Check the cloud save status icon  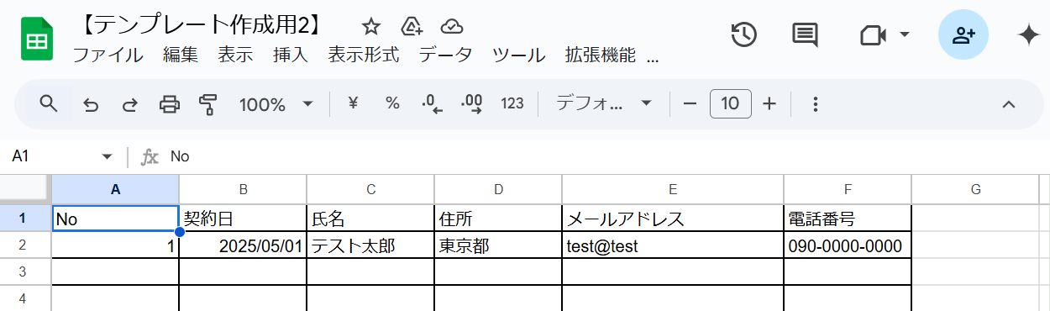pos(452,26)
